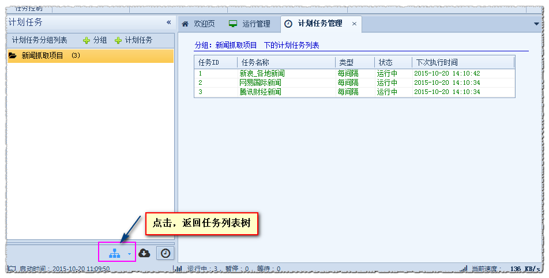Open the dropdown arrow beside tree icon

click(x=130, y=254)
